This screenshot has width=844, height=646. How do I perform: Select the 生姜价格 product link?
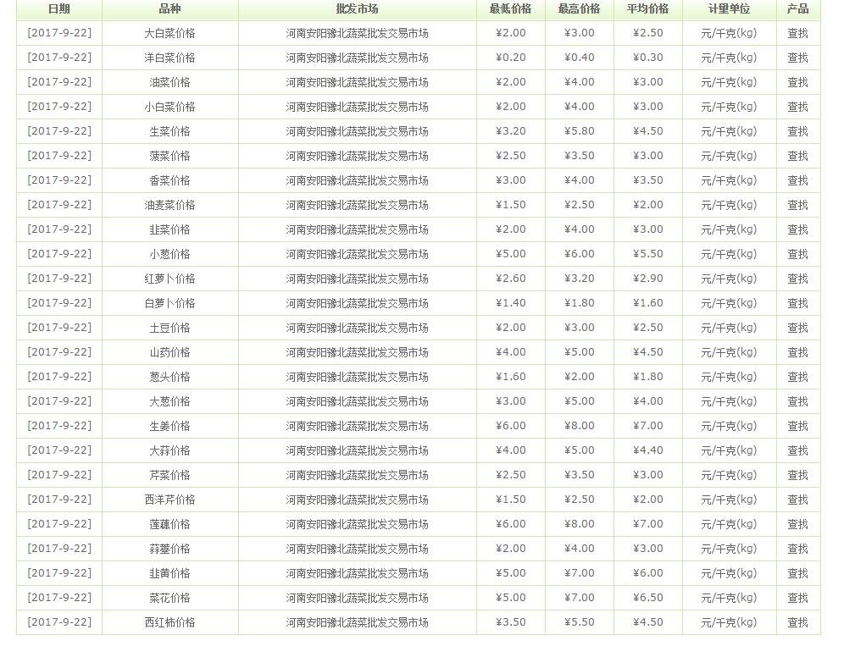(169, 426)
